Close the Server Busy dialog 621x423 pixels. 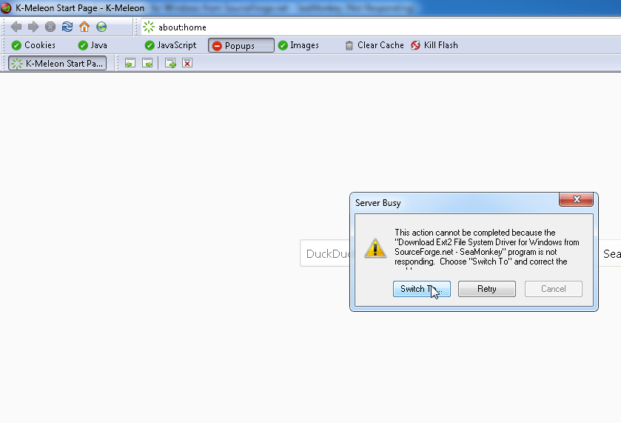click(x=577, y=199)
